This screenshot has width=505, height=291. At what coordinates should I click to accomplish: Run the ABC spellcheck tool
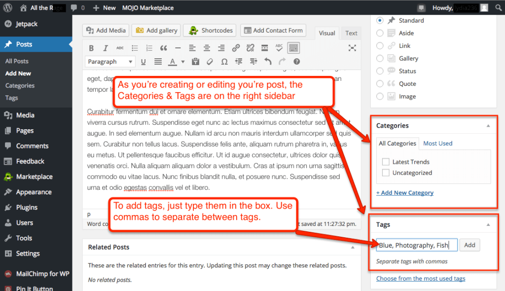click(x=279, y=48)
